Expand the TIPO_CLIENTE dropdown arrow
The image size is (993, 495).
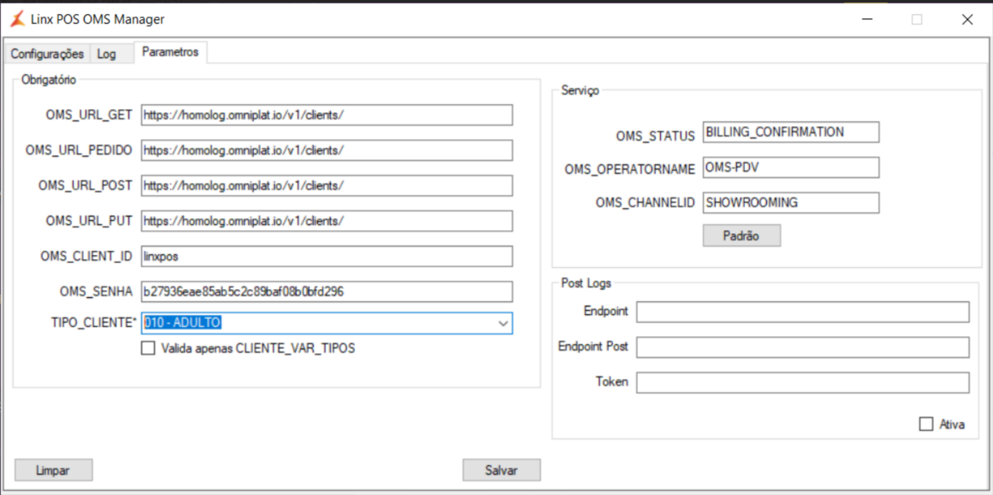[503, 323]
